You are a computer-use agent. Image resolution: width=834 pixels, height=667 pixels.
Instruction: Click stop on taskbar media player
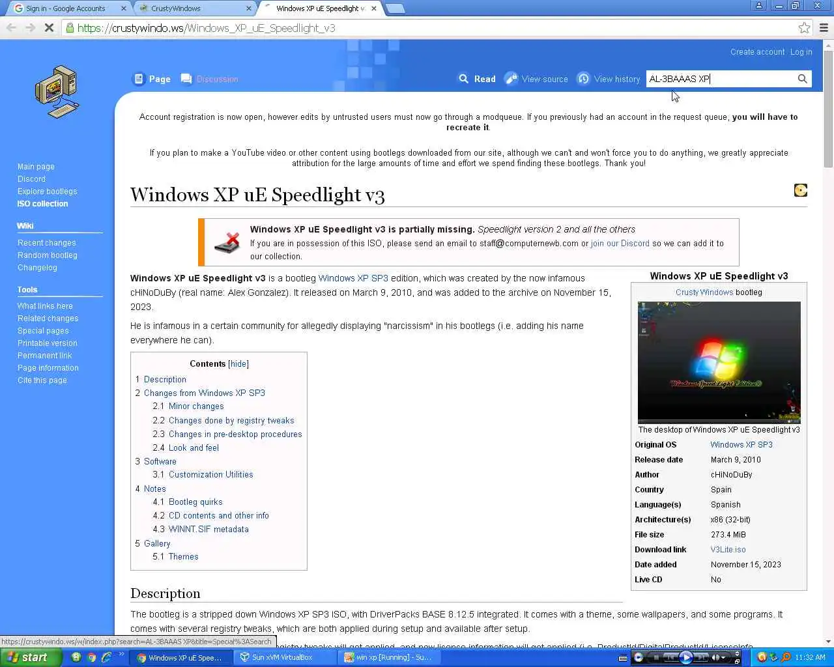click(657, 657)
